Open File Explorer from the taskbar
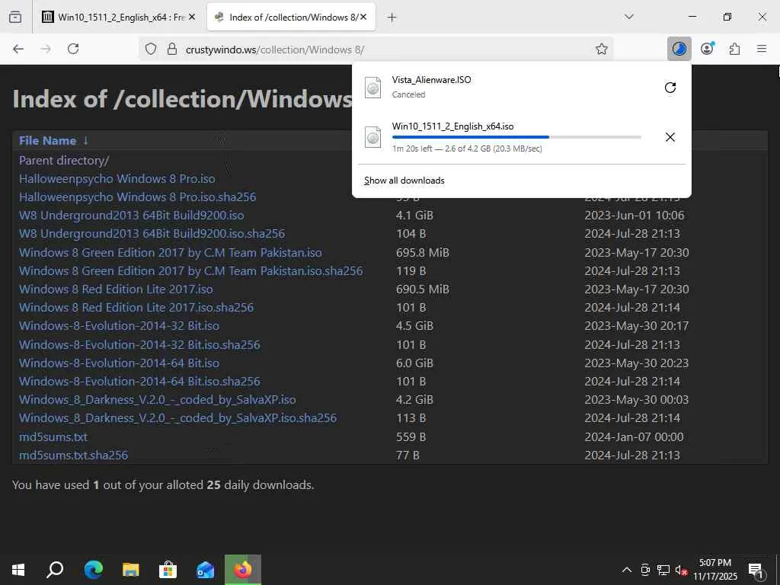Screen dimensions: 780x585 pyautogui.click(x=131, y=570)
